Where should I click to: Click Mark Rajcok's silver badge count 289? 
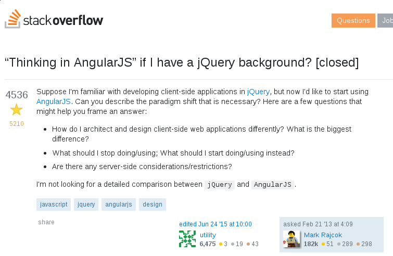pos(345,244)
